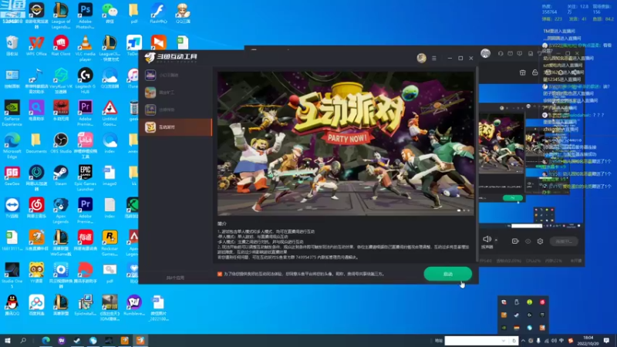Click taskbar search magnifier icon
617x347 pixels.
tap(23, 340)
